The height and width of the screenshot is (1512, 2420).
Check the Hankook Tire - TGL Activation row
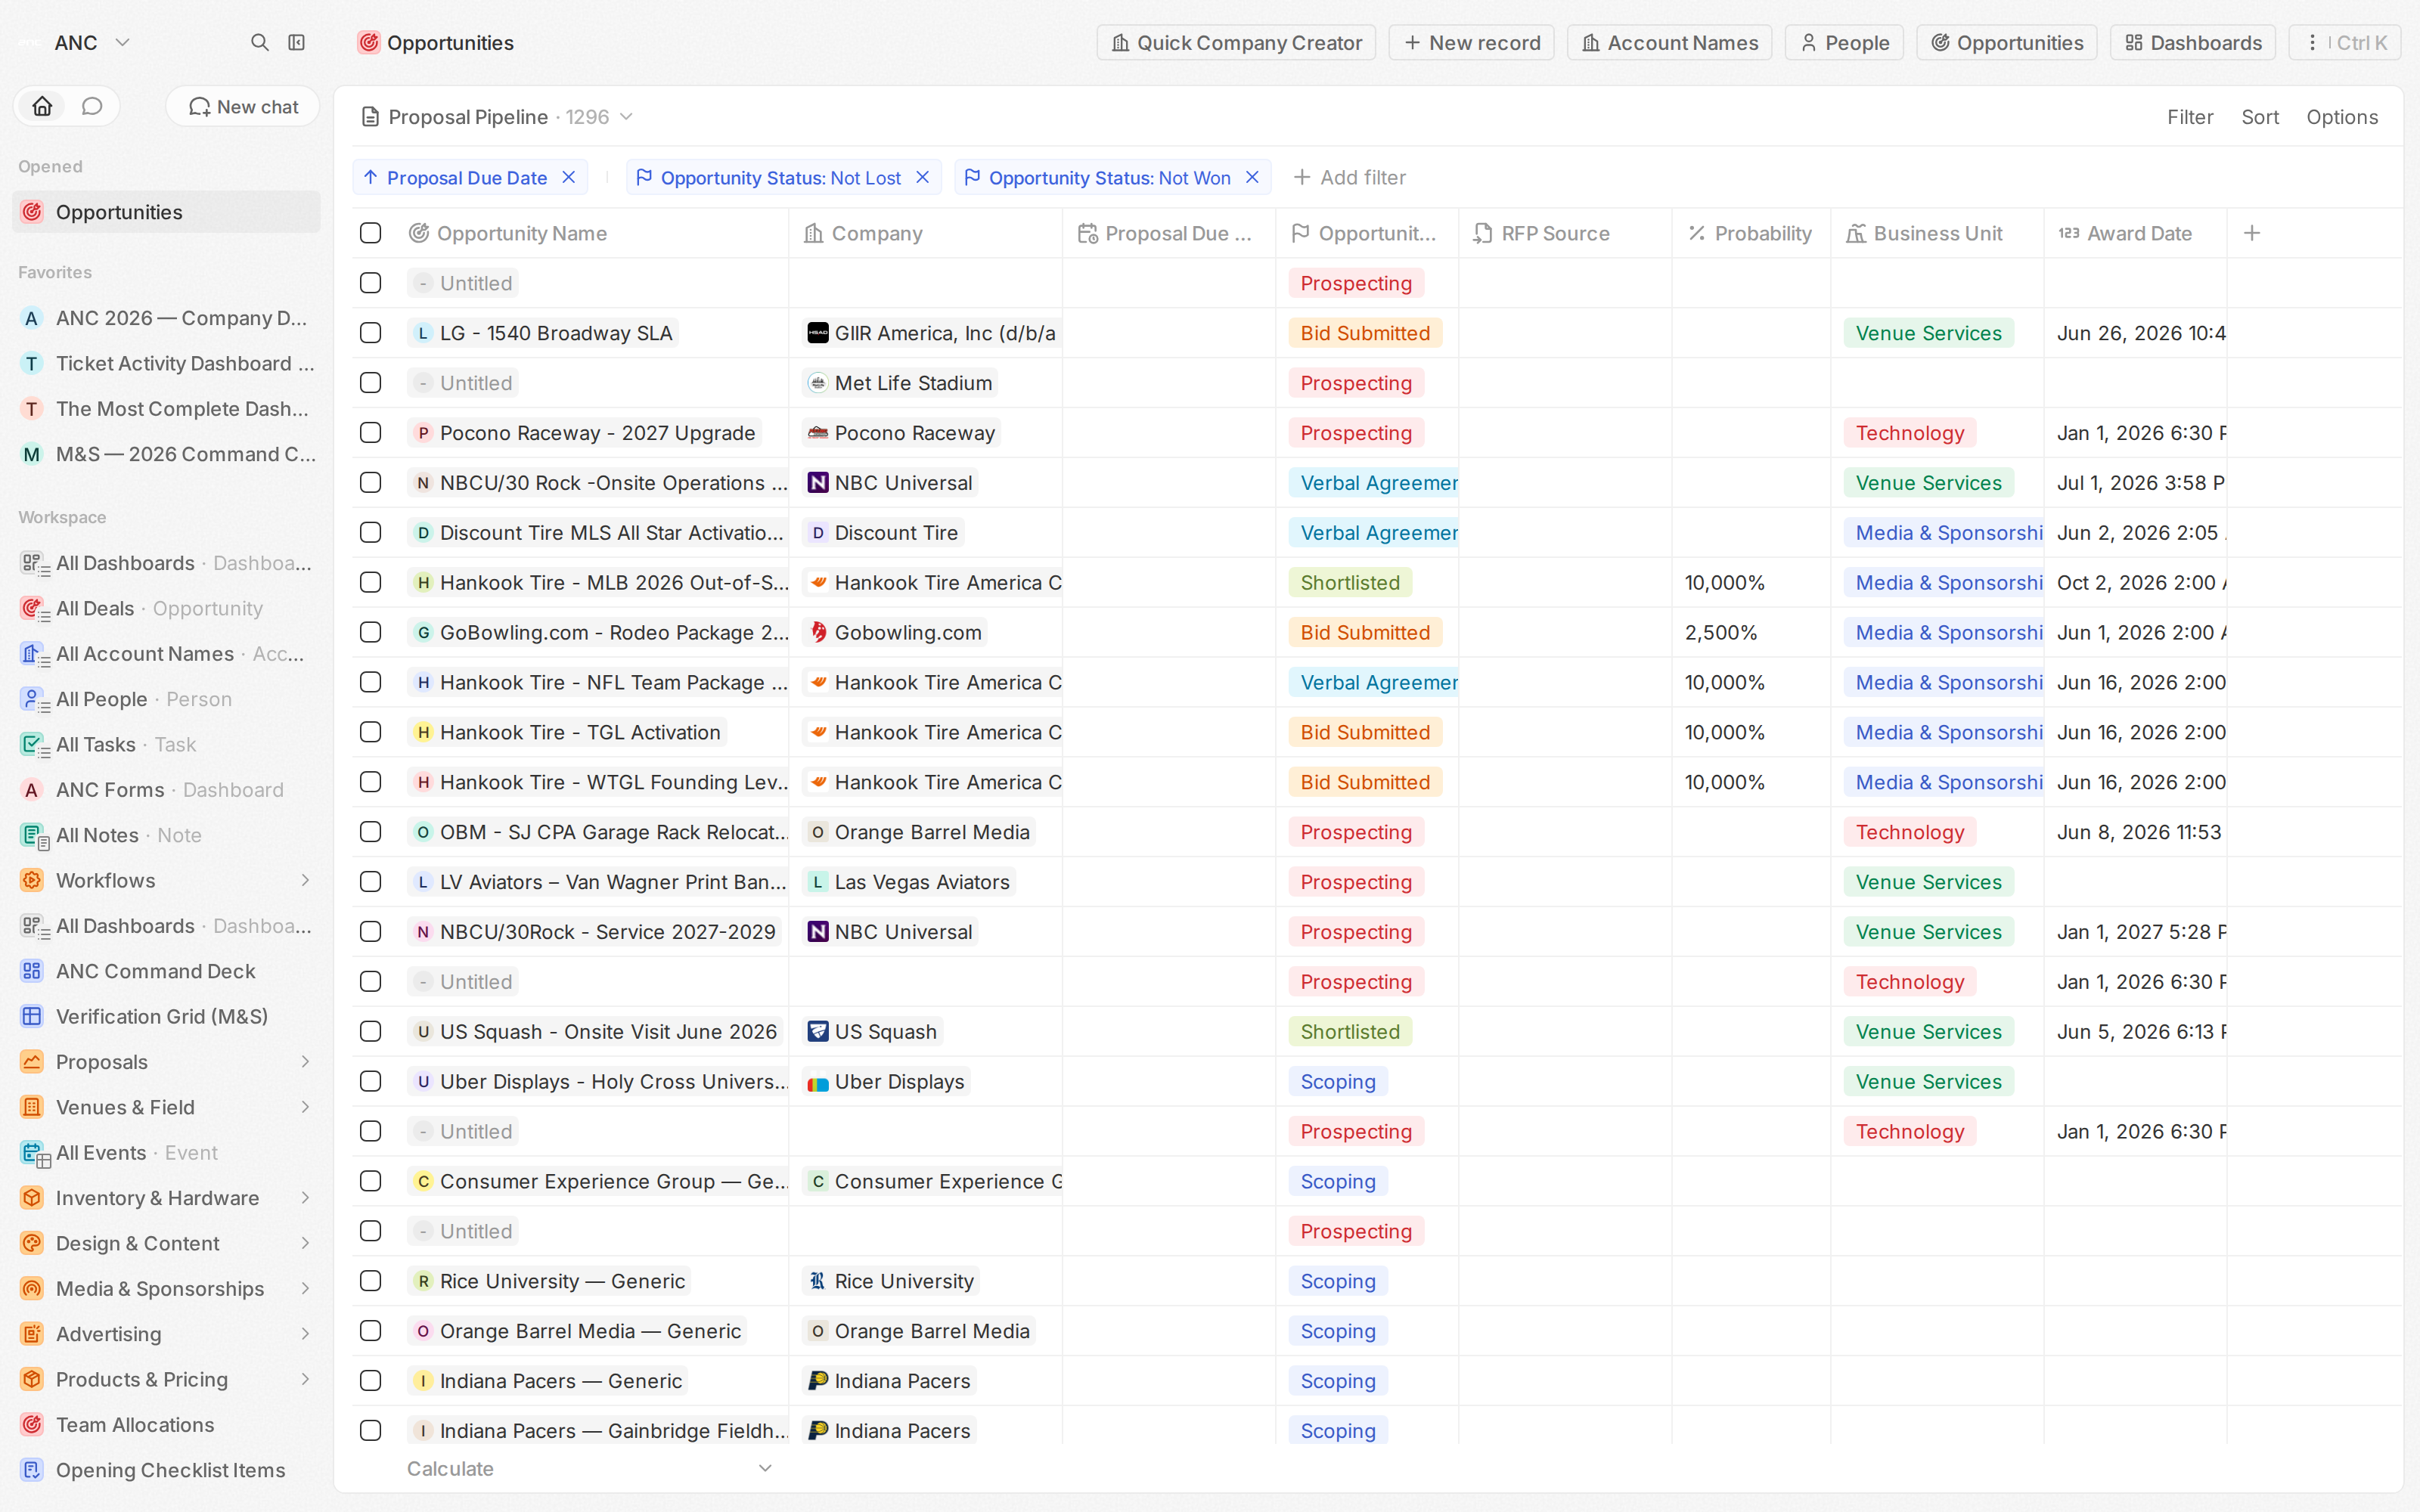pyautogui.click(x=370, y=732)
